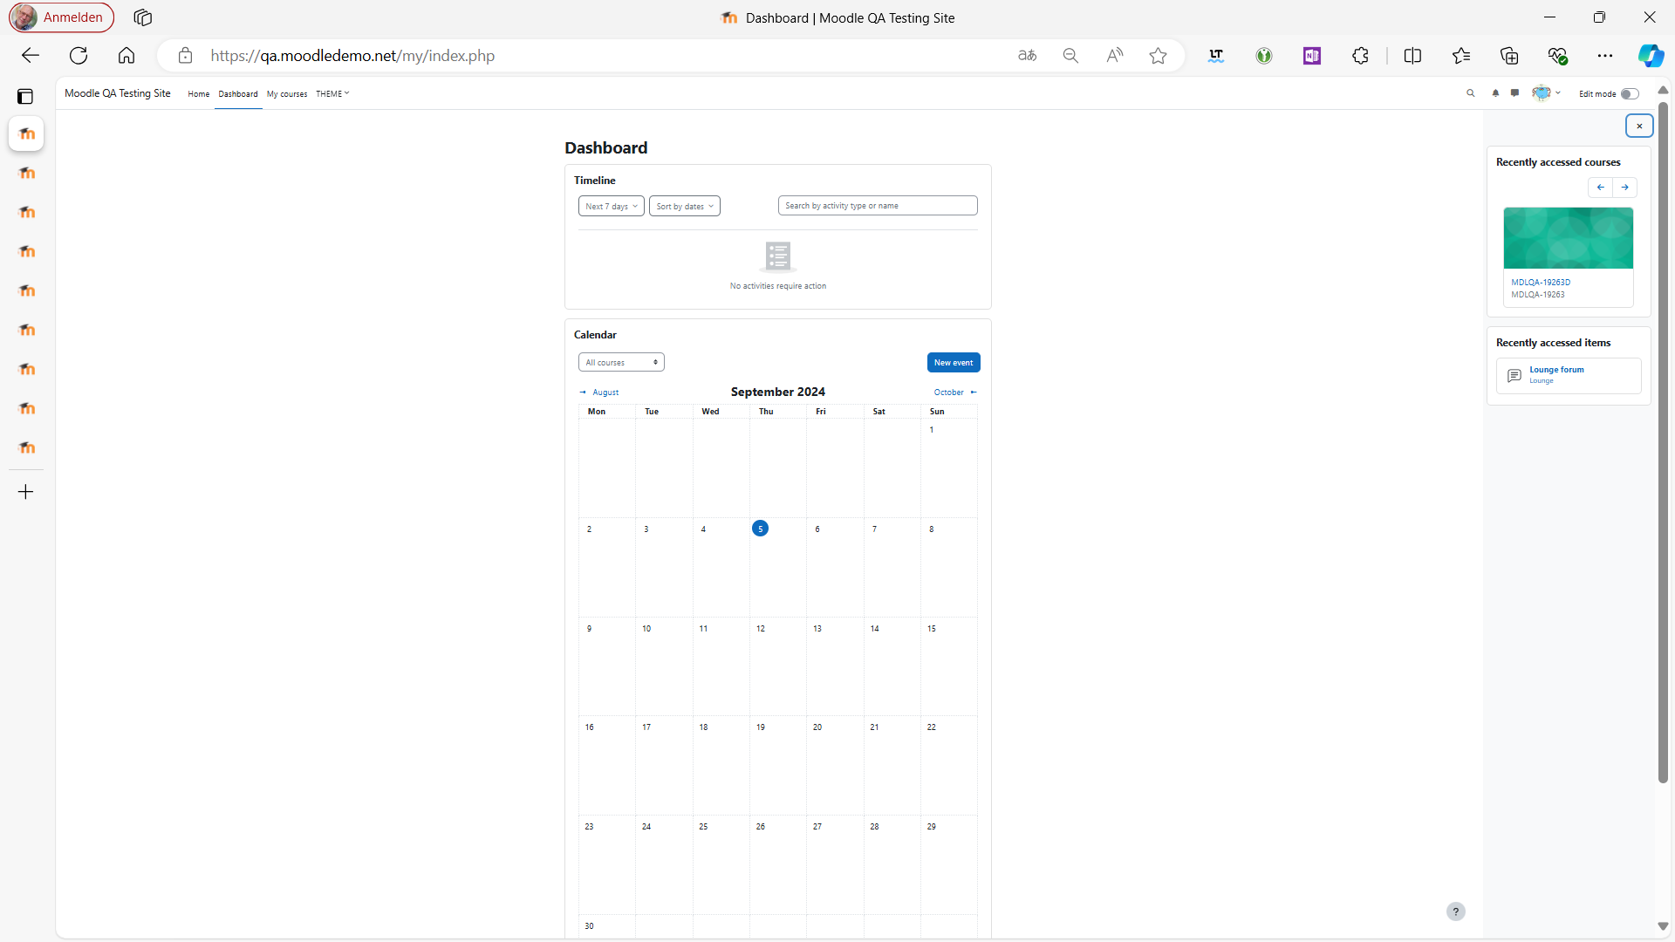View site information lock icon

point(185,56)
